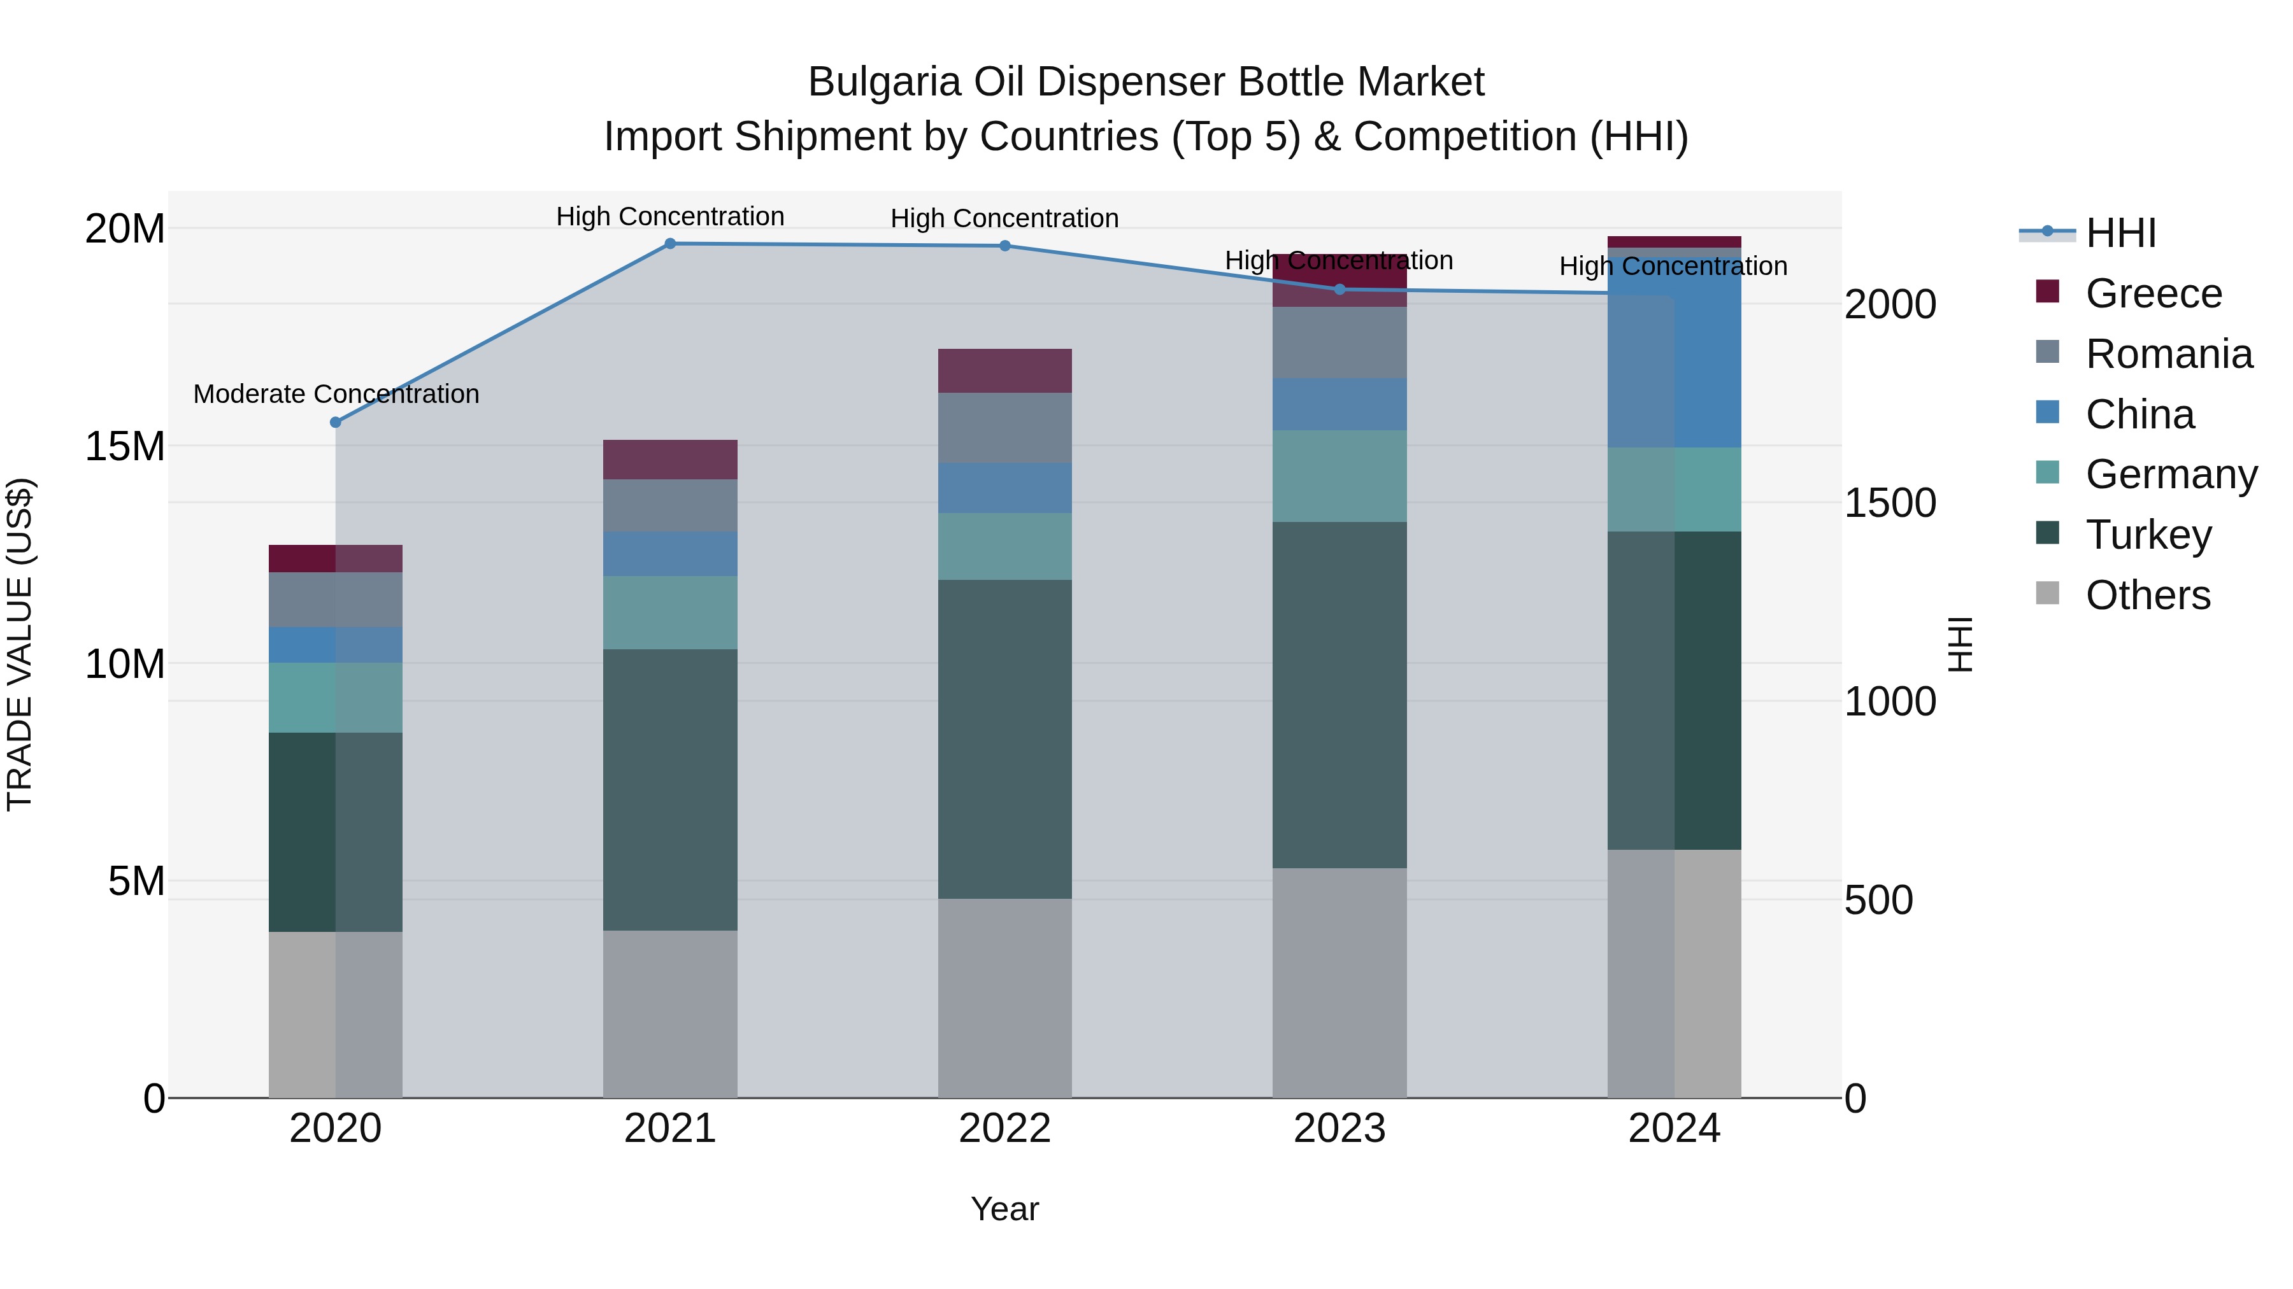
Task: Toggle the Germany legend entry
Action: pos(2146,474)
